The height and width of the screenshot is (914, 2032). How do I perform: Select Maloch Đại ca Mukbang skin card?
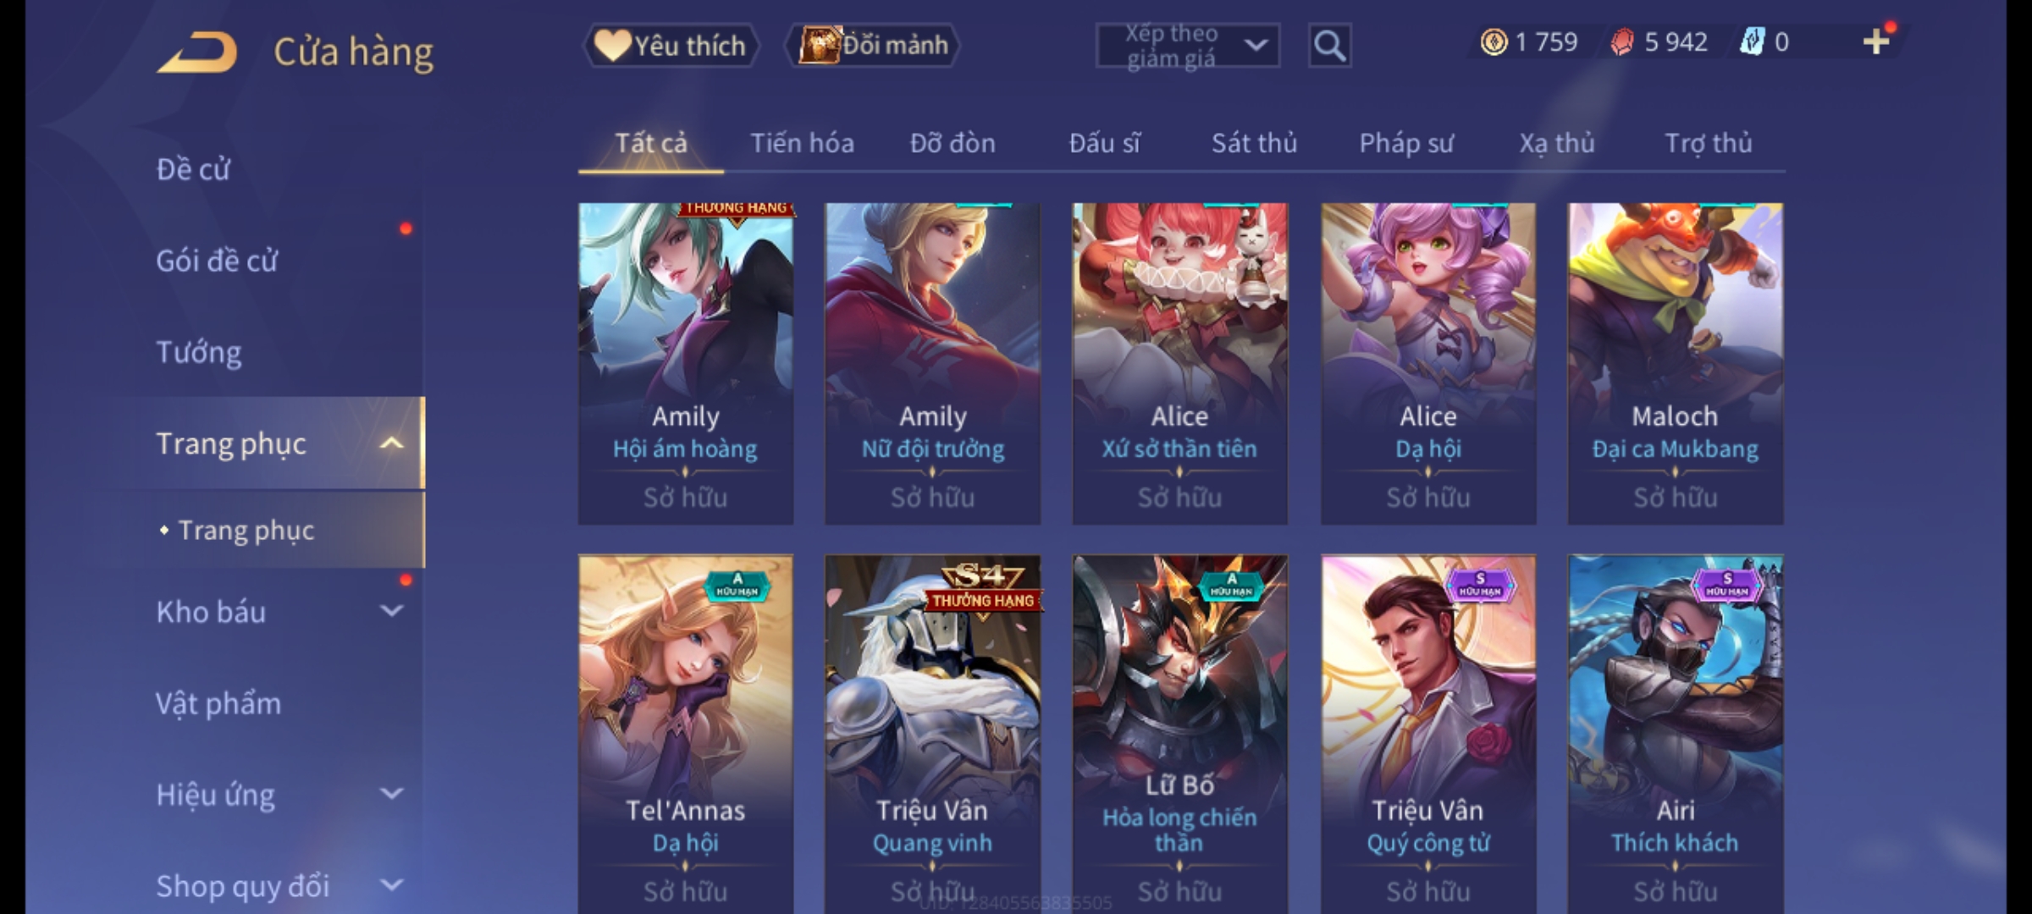1675,363
